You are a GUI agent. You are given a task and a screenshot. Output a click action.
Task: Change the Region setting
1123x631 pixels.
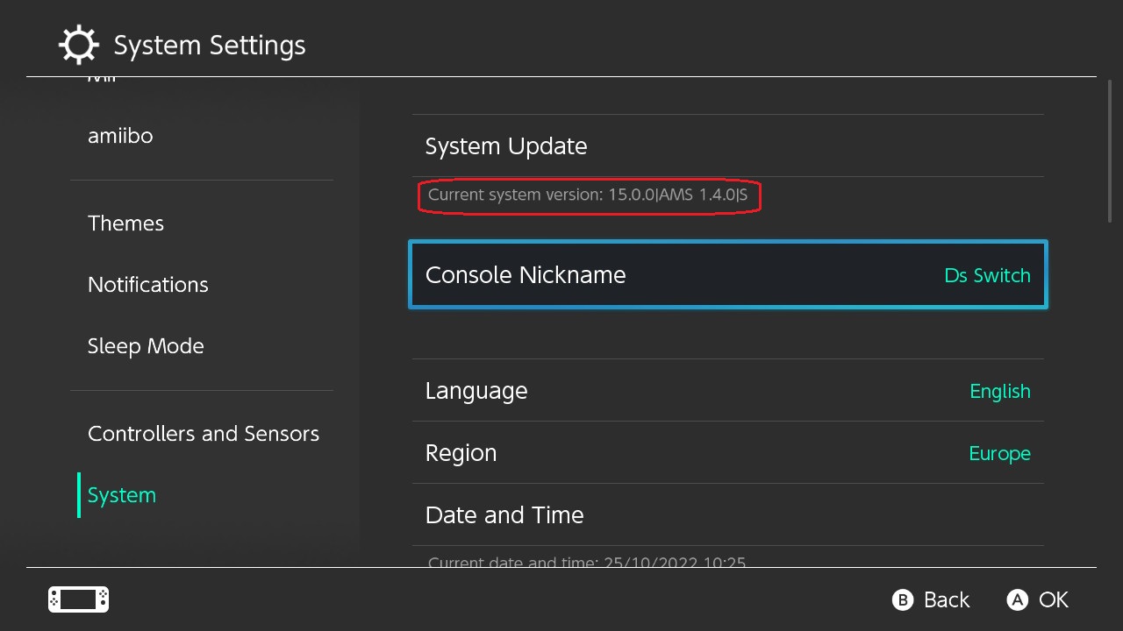click(x=728, y=453)
